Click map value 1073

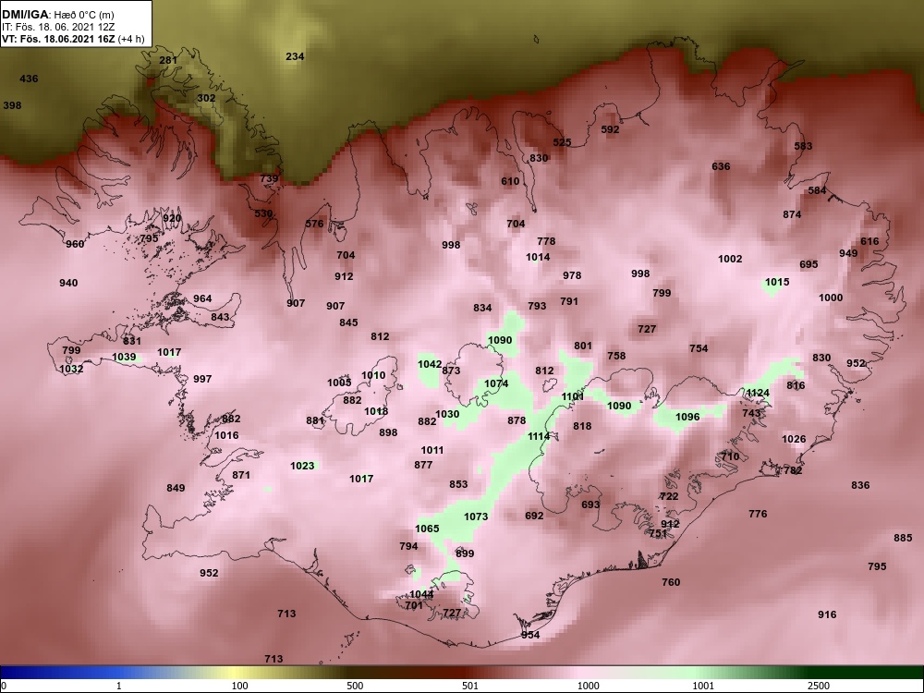(x=476, y=517)
